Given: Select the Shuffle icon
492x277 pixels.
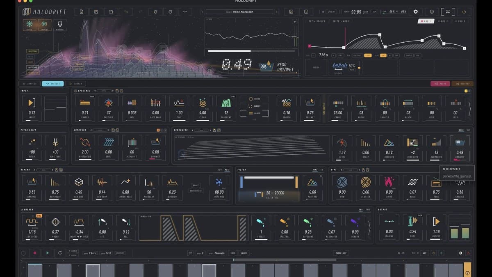Looking at the screenshot, I should point(385,103).
